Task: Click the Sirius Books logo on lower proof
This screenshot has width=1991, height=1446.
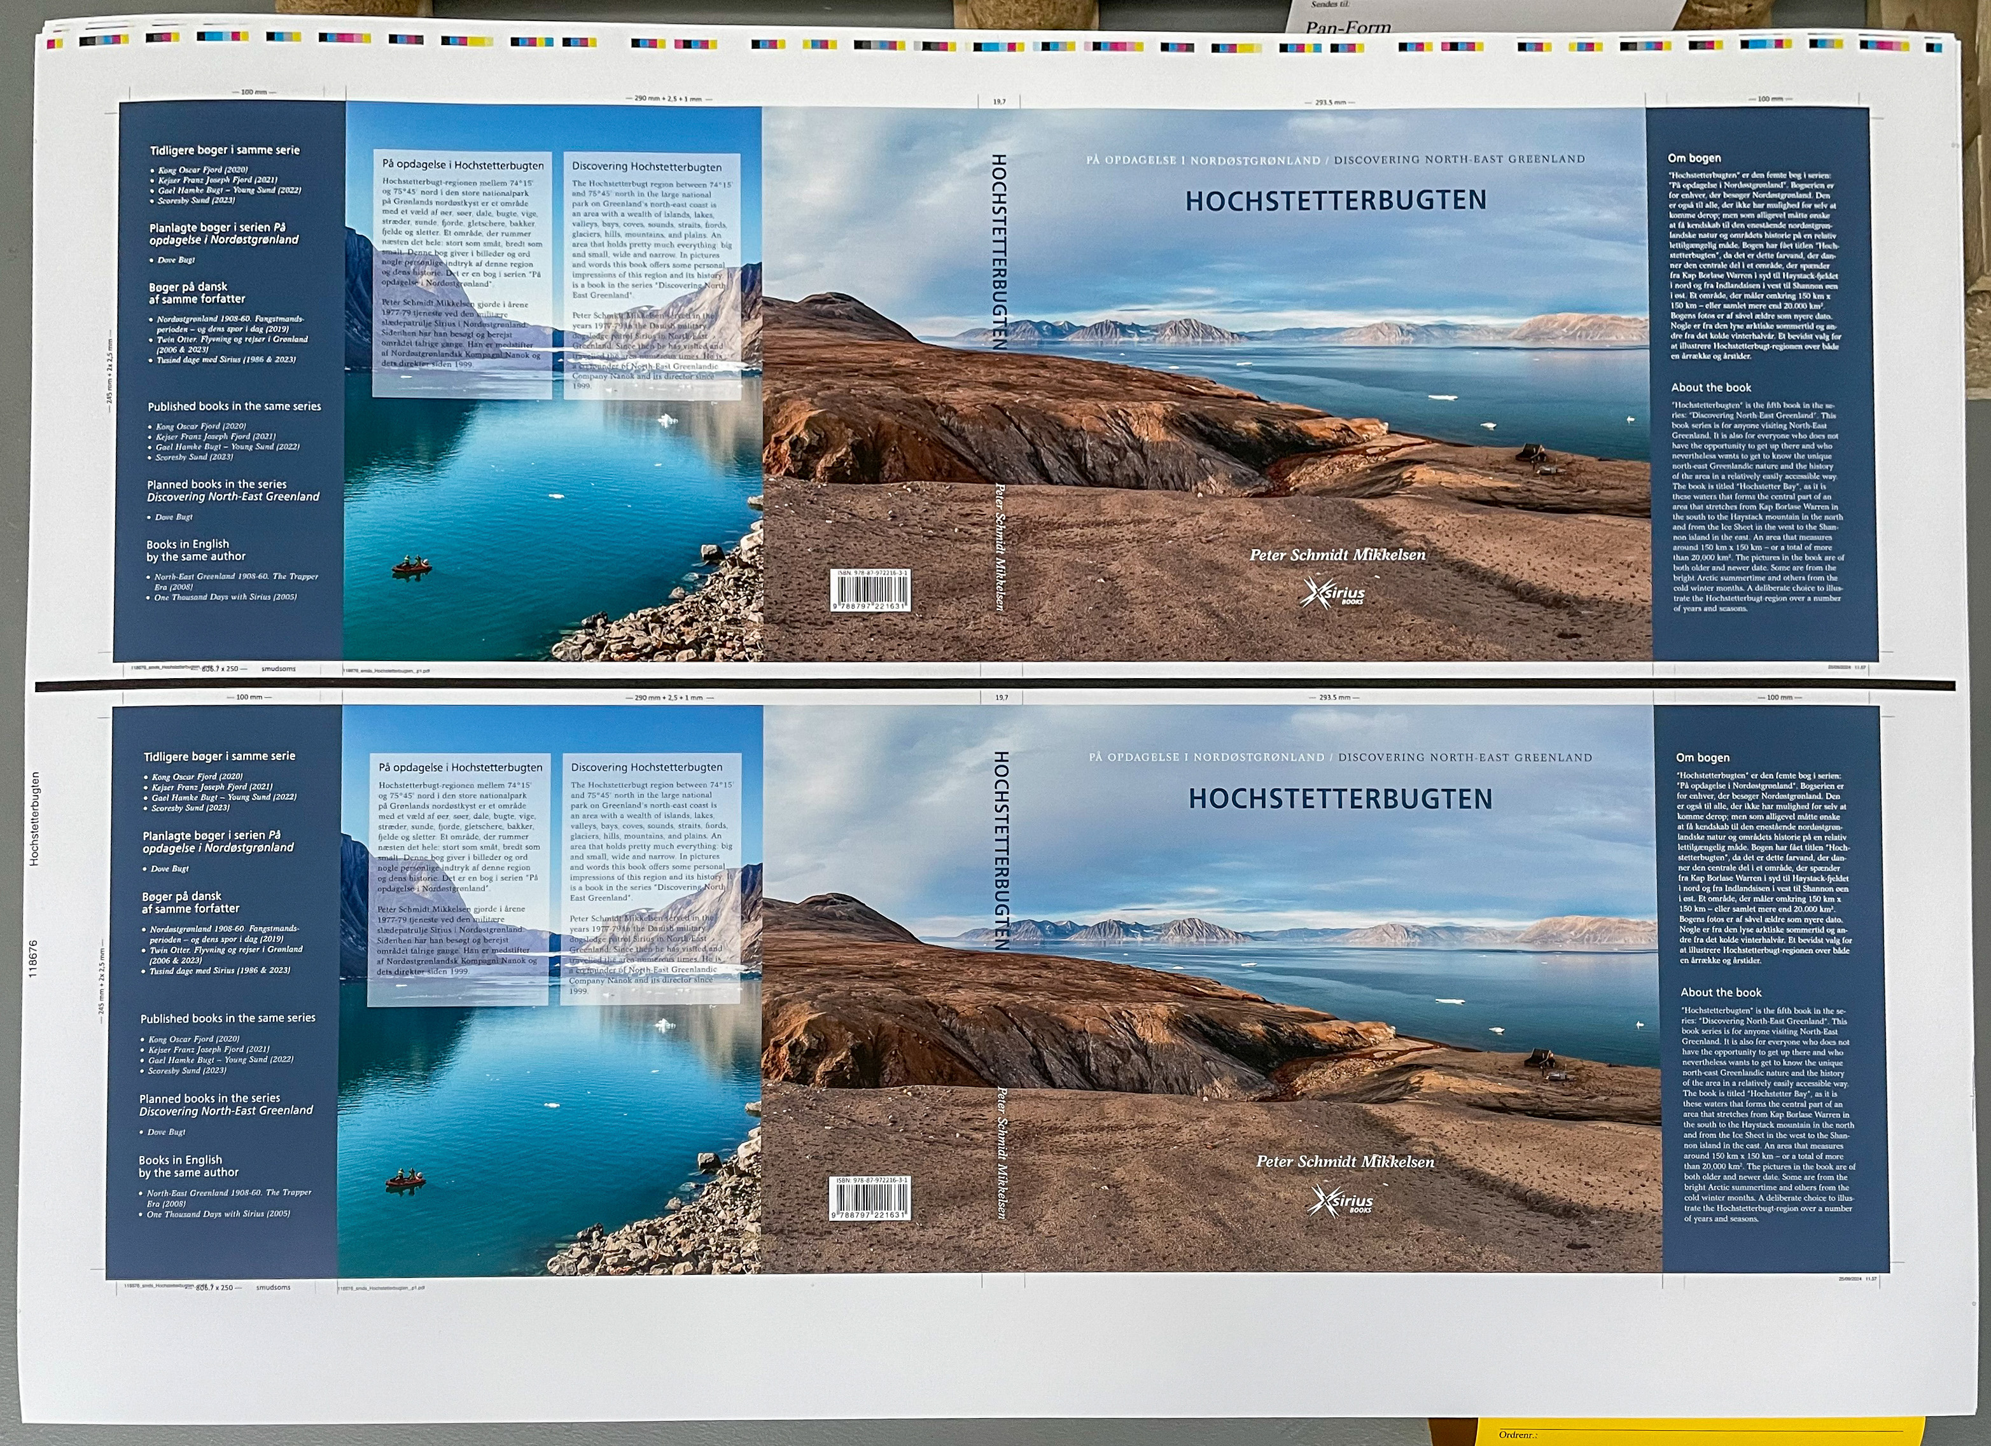Action: point(1341,1200)
